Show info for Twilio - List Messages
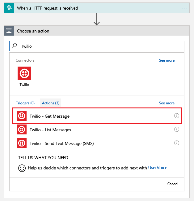Image resolution: width=194 pixels, height=201 pixels. [177, 129]
